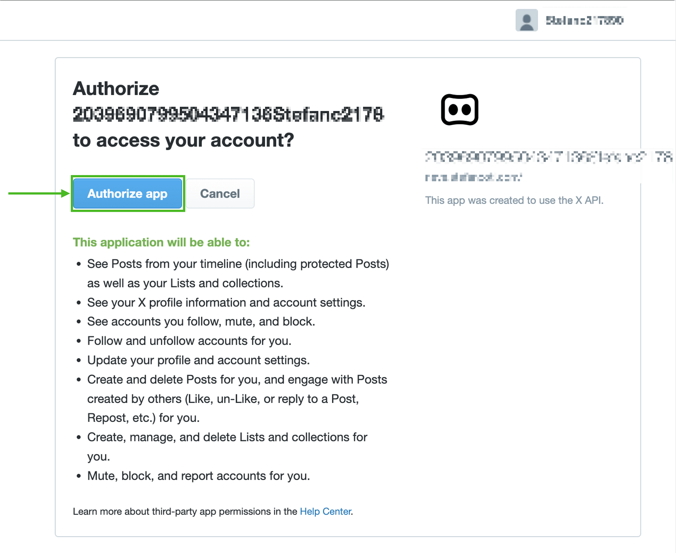Click the blurred app name below the logo

(547, 157)
